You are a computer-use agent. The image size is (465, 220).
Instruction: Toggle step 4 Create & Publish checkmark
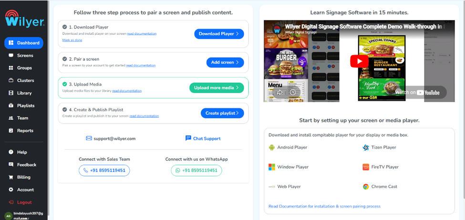click(x=64, y=110)
